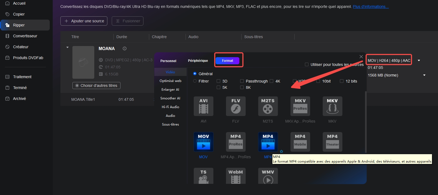Image resolution: width=438 pixels, height=195 pixels.
Task: Select the Hi-Fi Audio category
Action: (171, 107)
